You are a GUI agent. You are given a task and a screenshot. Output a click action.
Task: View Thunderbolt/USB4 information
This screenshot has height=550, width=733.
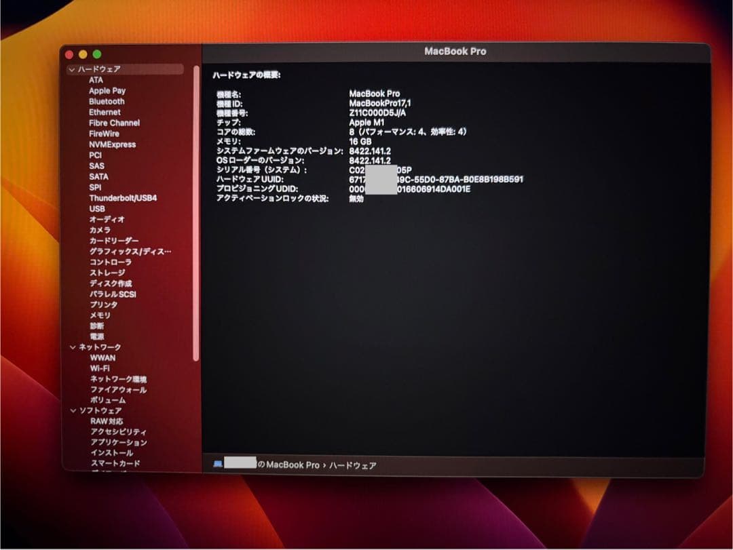click(x=121, y=198)
